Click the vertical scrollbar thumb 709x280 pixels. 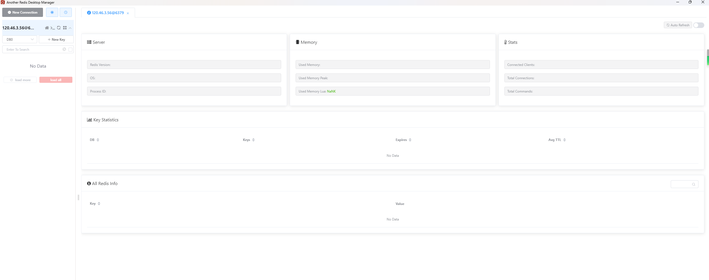coord(708,57)
